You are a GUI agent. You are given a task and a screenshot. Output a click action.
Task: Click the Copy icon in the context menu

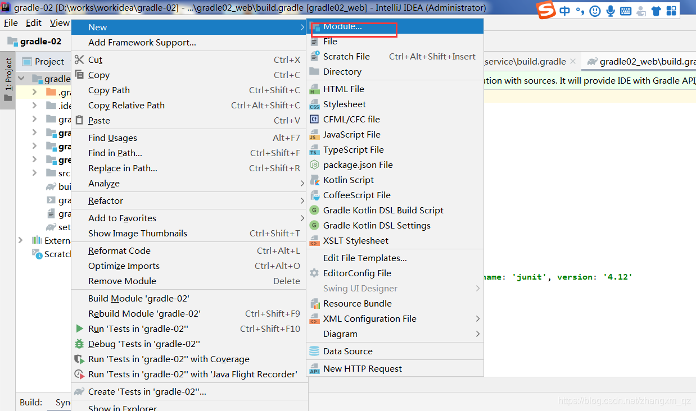click(79, 75)
